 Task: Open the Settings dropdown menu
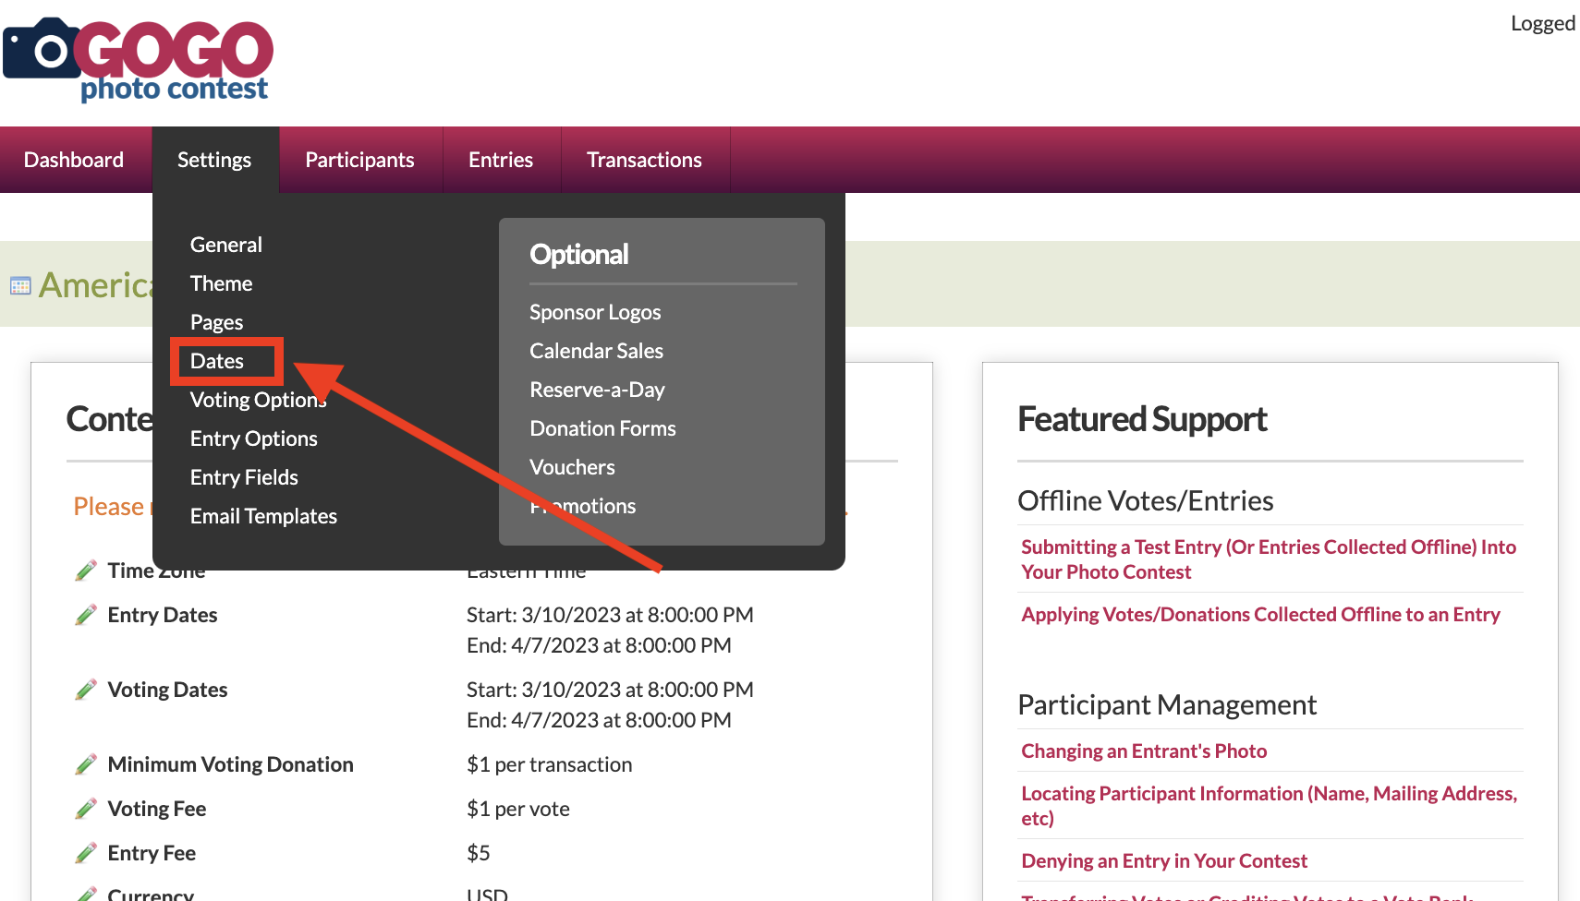click(214, 160)
